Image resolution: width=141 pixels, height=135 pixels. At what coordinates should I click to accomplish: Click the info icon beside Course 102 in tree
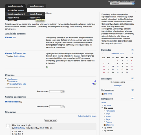(95, 81)
